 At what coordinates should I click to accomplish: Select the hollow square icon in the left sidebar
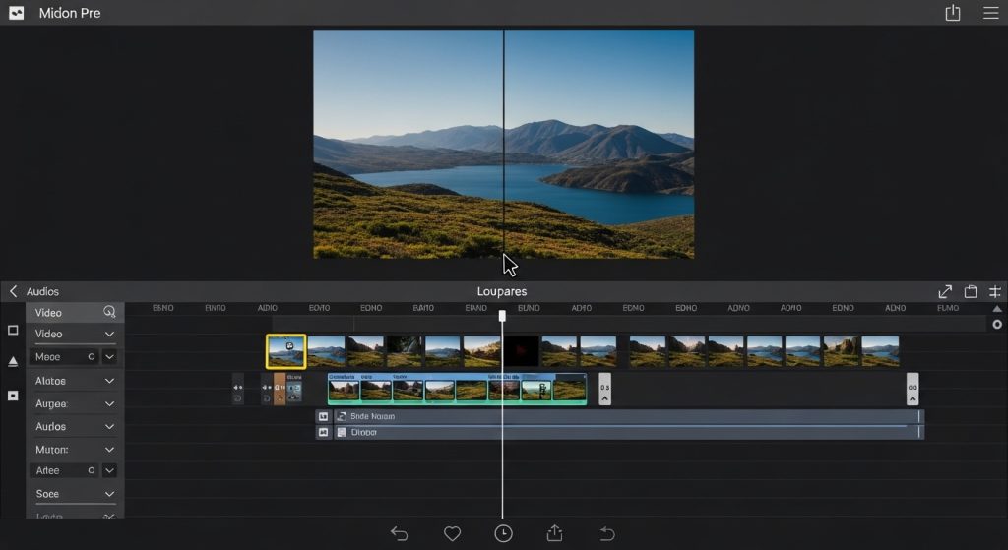[12, 330]
